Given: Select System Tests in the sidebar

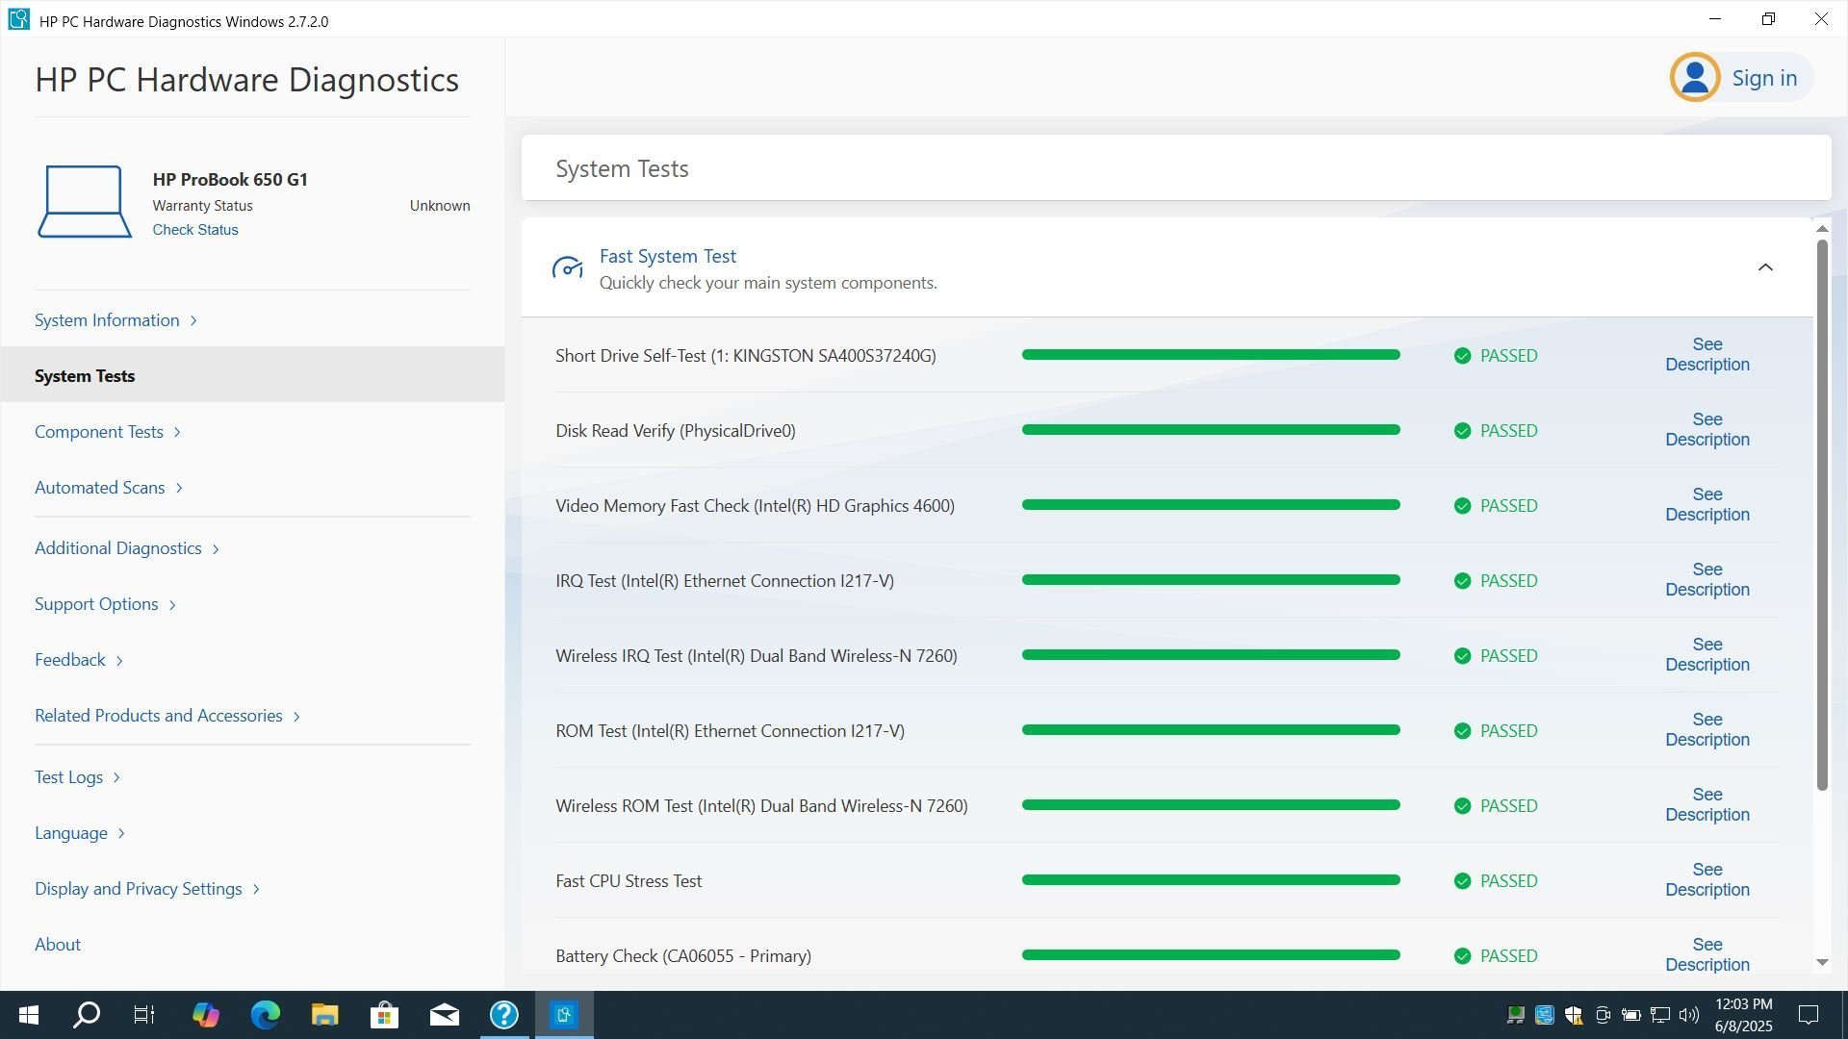Looking at the screenshot, I should point(252,375).
